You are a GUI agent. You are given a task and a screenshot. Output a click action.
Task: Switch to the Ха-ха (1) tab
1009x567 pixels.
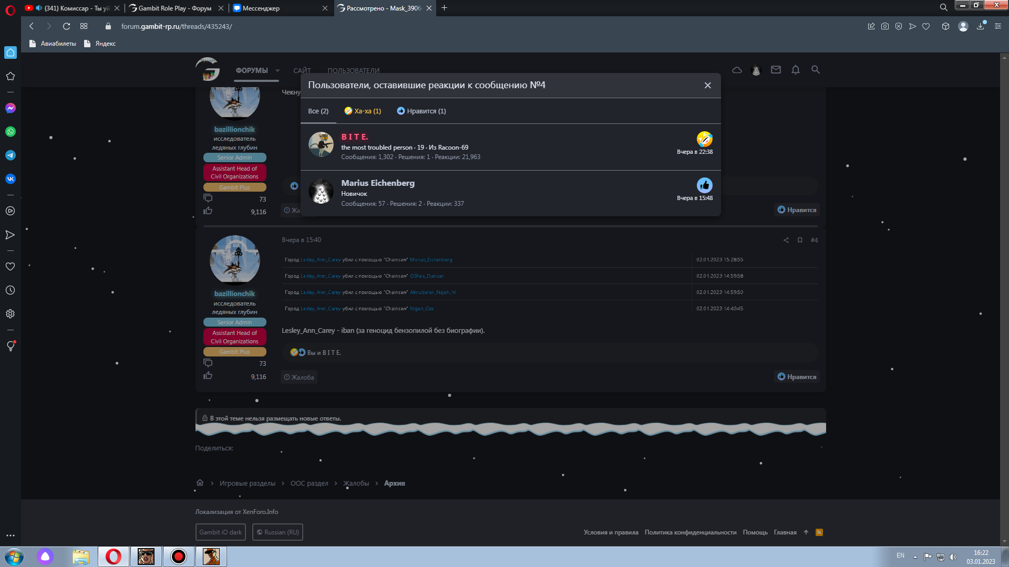(363, 111)
